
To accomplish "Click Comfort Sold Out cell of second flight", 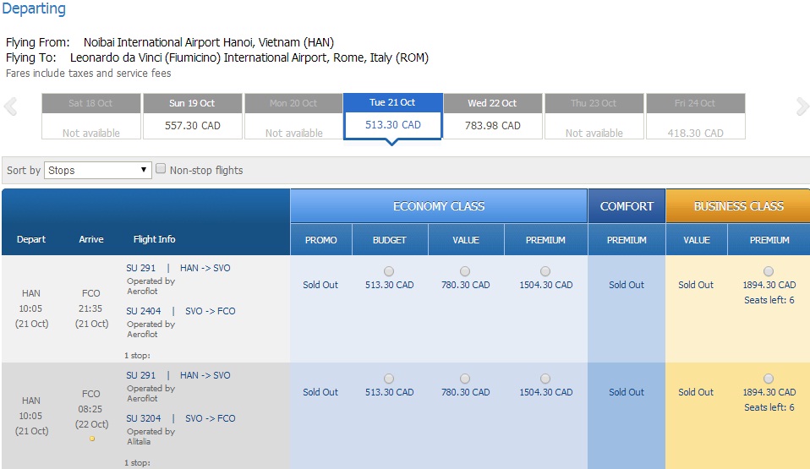I will 627,392.
